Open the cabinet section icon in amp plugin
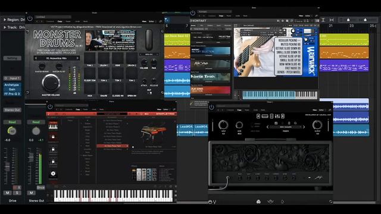The width and height of the screenshot is (381, 214). click(271, 117)
